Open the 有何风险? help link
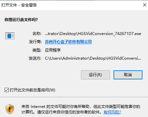148x117 pixels. click(112, 112)
